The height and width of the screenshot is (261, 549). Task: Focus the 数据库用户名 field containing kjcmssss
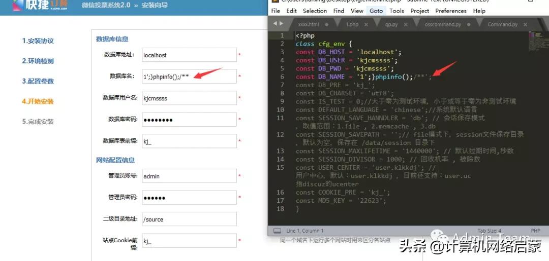tap(190, 98)
